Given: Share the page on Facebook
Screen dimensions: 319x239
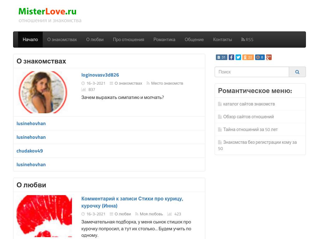Looking at the screenshot, I should point(231,57).
